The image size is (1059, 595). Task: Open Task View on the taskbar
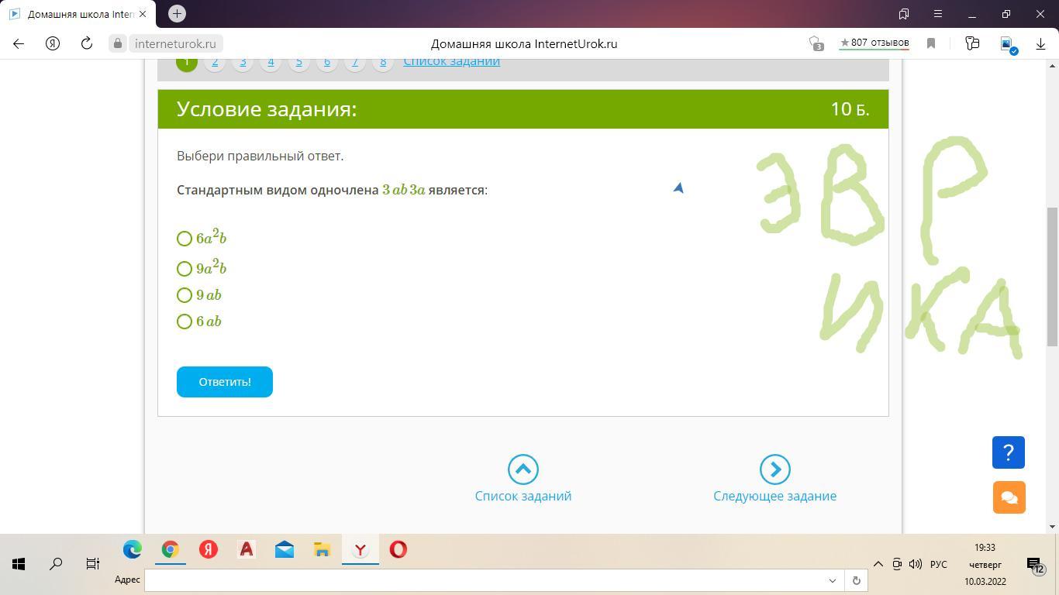point(93,564)
